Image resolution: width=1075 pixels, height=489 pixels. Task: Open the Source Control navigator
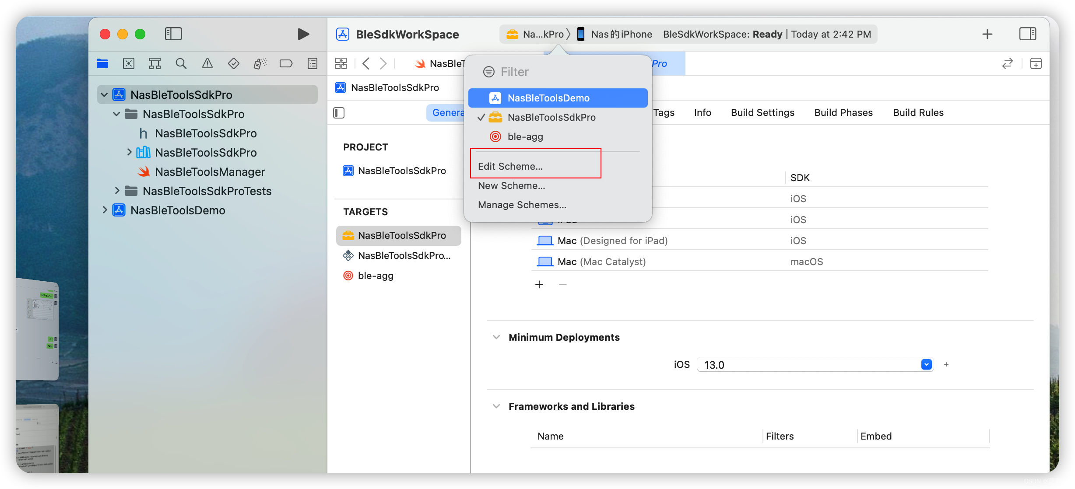tap(129, 64)
